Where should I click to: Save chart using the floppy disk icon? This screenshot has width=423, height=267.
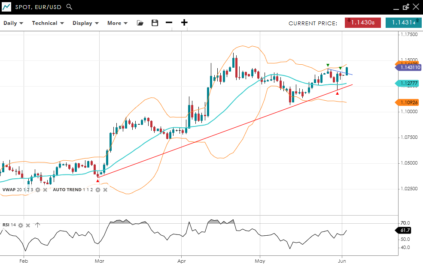point(155,23)
